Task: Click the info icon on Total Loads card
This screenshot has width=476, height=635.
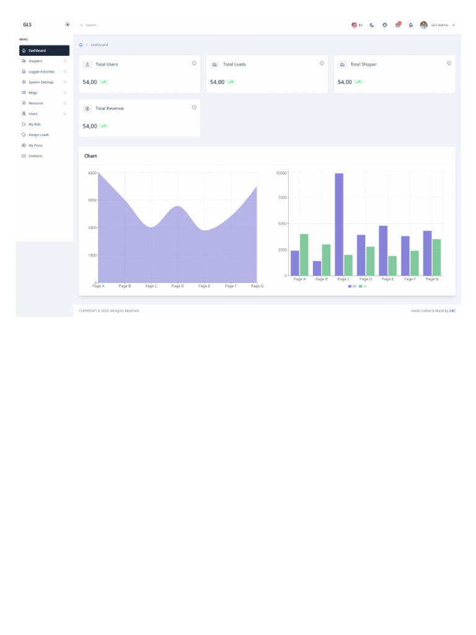Action: 322,63
